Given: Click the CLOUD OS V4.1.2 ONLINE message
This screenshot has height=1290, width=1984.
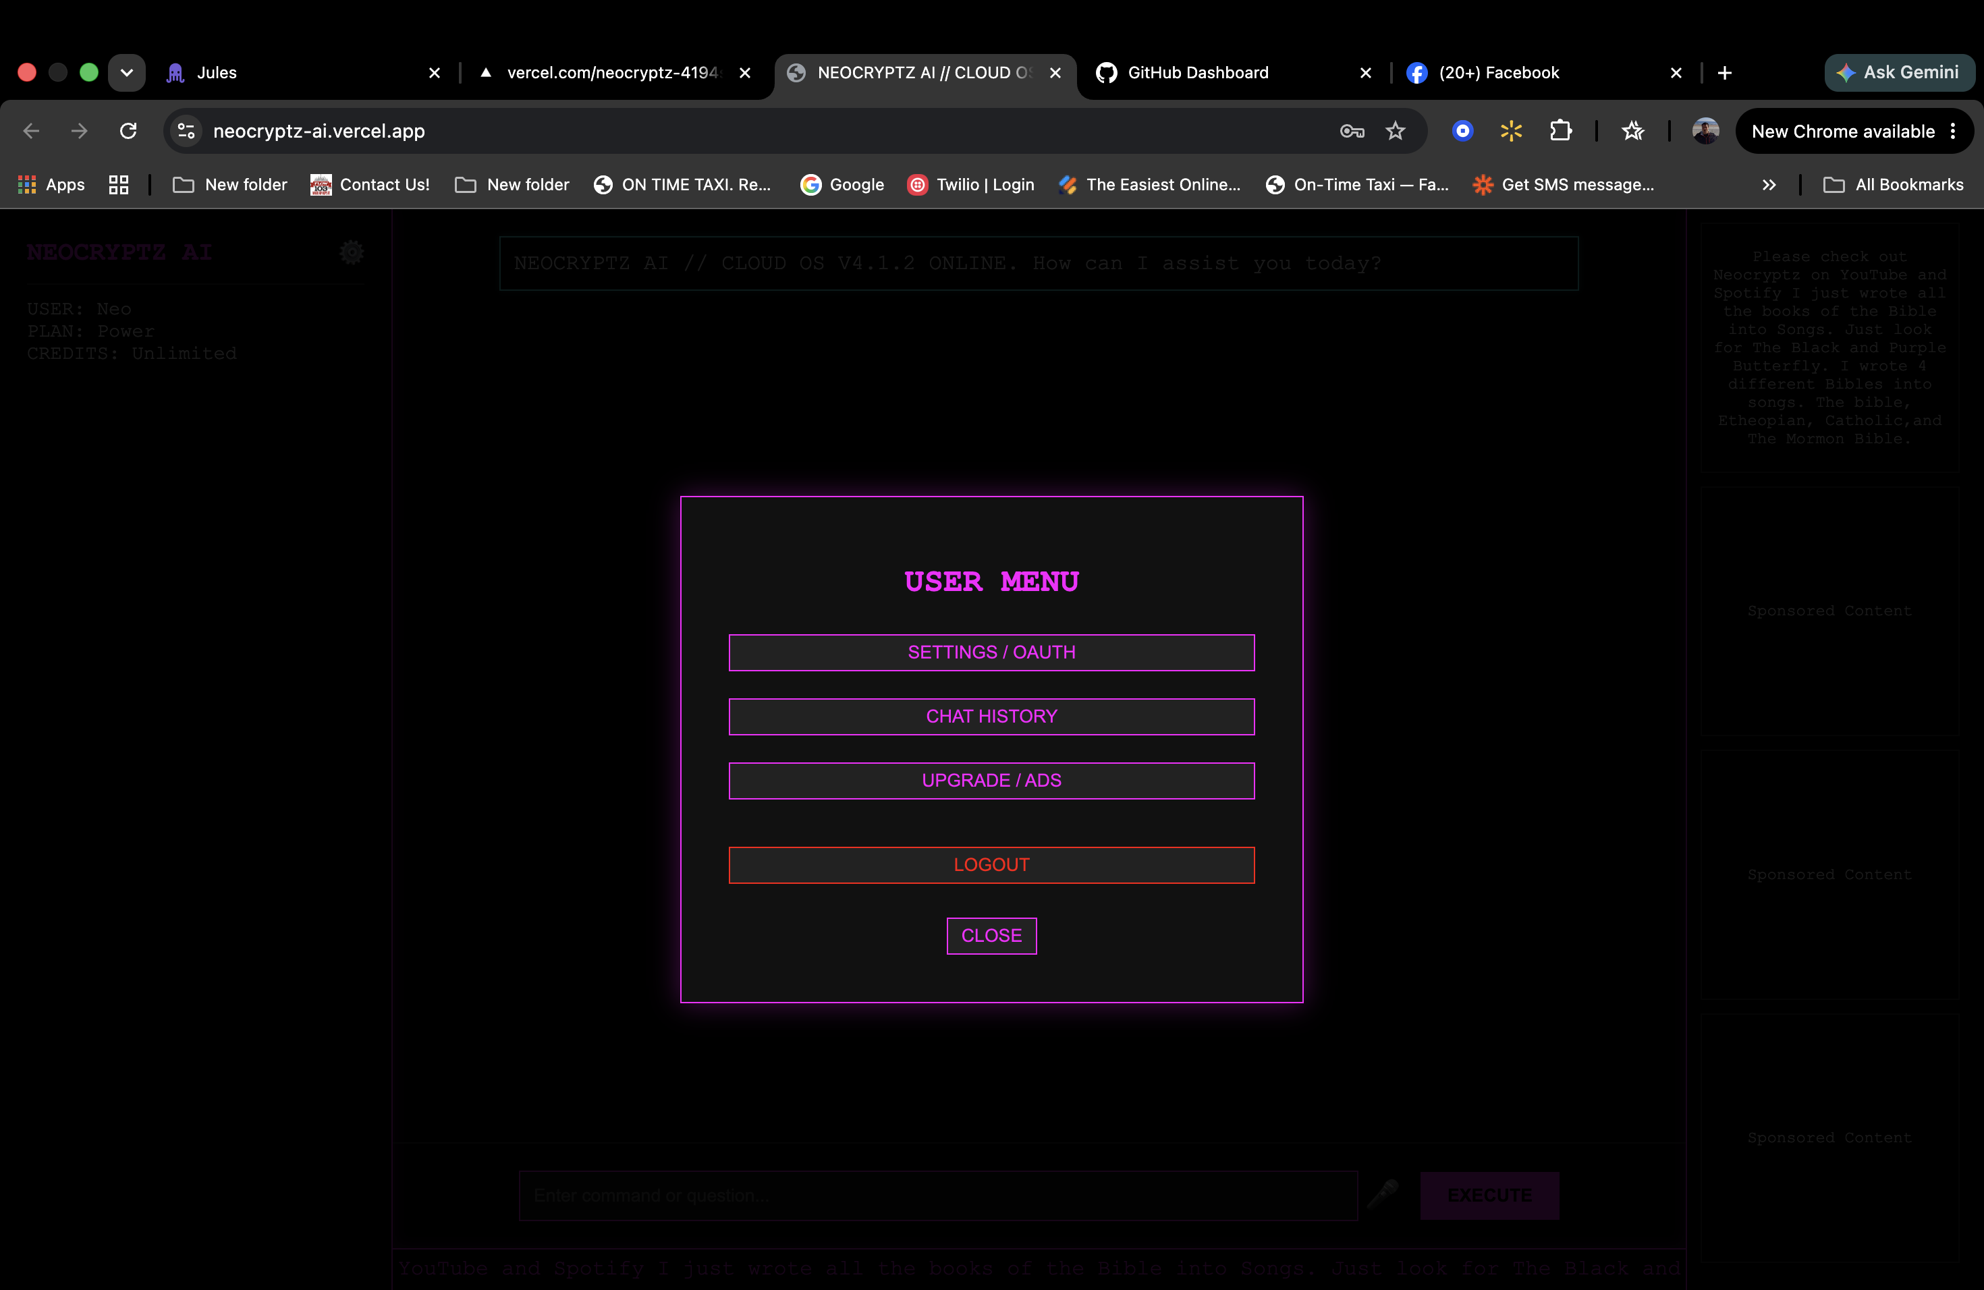Looking at the screenshot, I should 1039,263.
